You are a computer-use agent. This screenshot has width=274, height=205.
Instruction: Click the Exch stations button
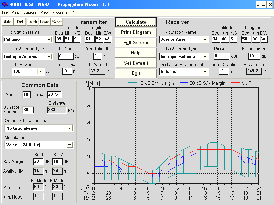pos(32,22)
